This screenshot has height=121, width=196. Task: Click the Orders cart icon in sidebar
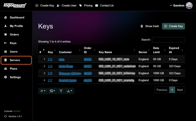tap(6, 35)
